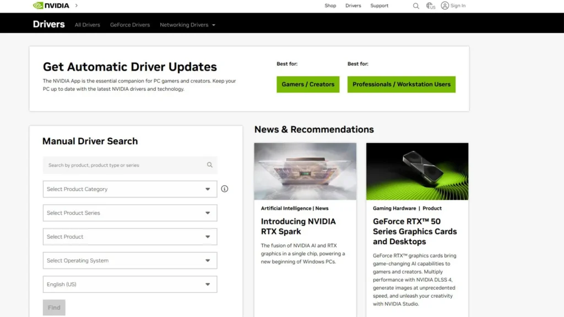564x317 pixels.
Task: Click the Find button
Action: [x=54, y=308]
